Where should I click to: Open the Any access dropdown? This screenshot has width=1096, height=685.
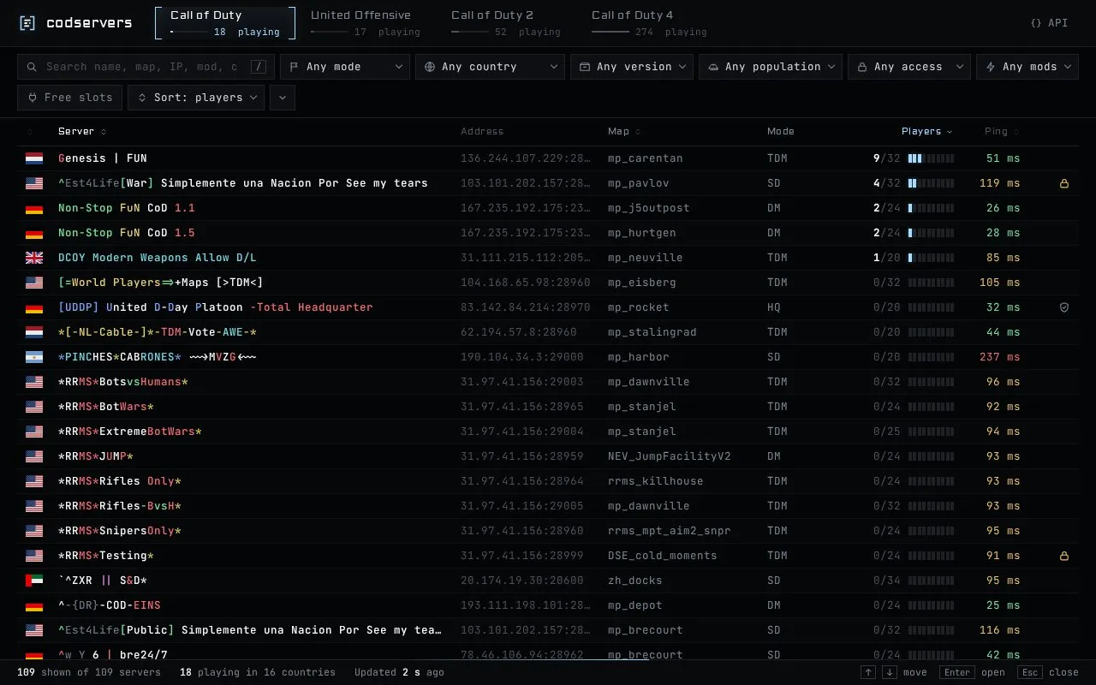(909, 67)
